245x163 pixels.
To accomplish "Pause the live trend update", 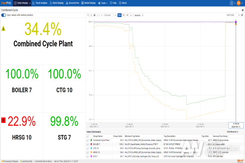I will [95, 15].
